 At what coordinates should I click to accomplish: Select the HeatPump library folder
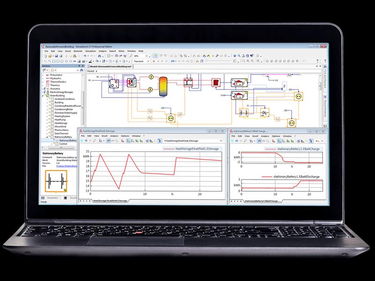[60, 120]
